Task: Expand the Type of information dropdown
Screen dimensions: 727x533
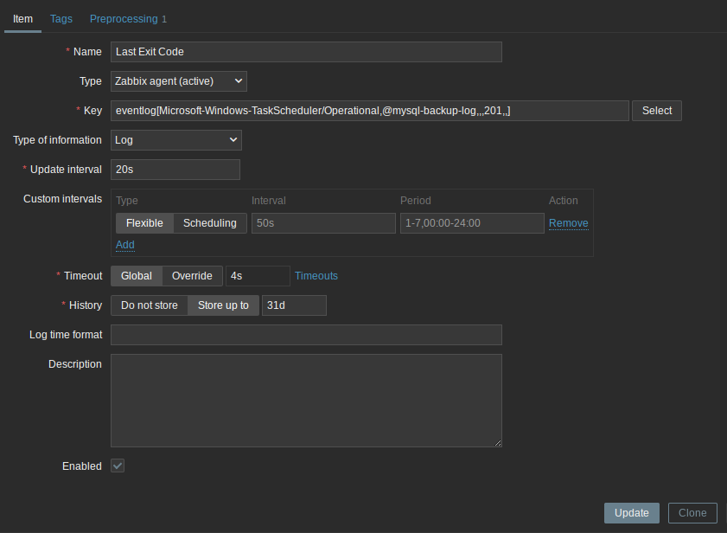Action: click(x=176, y=140)
